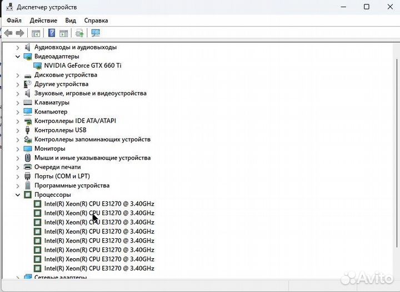Select the NVIDIA GeForce GTX 660 Ti device
400x292 pixels.
click(86, 65)
